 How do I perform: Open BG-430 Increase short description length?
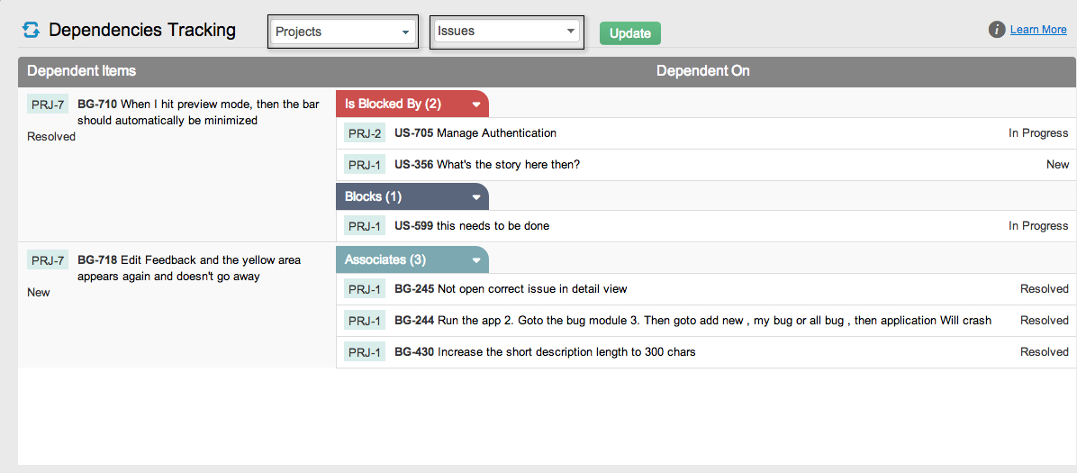tap(545, 352)
